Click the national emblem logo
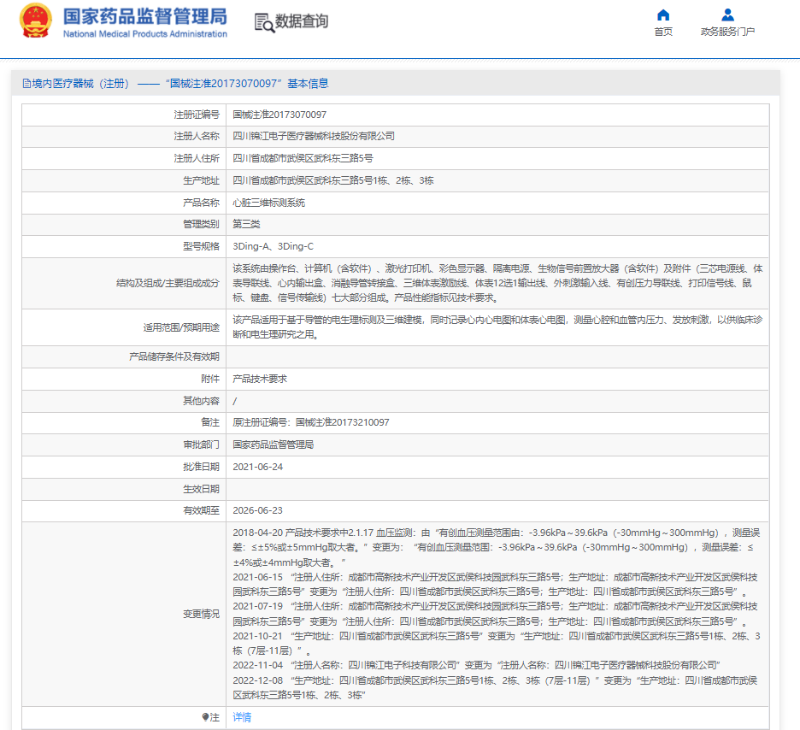The image size is (800, 730). pos(36,21)
